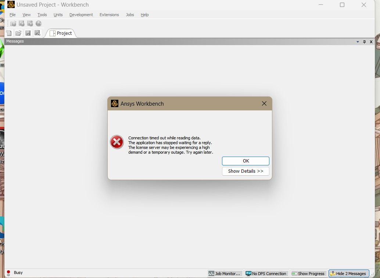Click the red error icon in the dialog
The image size is (380, 278).
point(117,142)
